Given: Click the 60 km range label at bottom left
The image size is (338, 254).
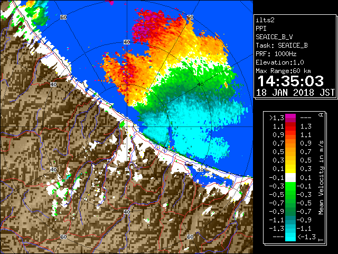Looking at the screenshot, I should click(x=63, y=237).
